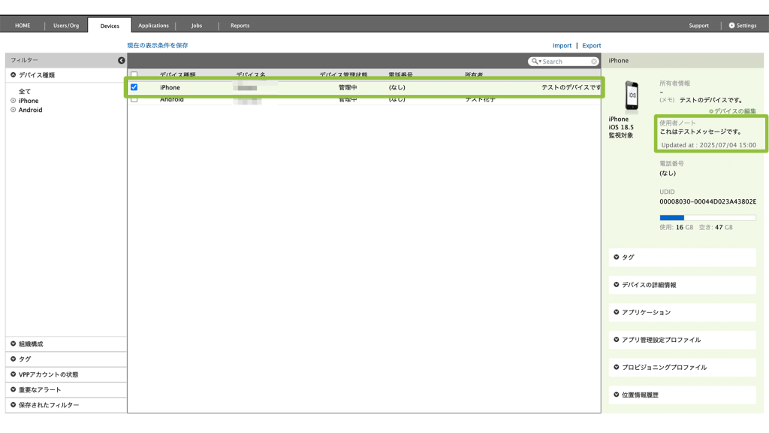
Task: Click the これはテストメッセージです。 user note
Action: [x=701, y=132]
